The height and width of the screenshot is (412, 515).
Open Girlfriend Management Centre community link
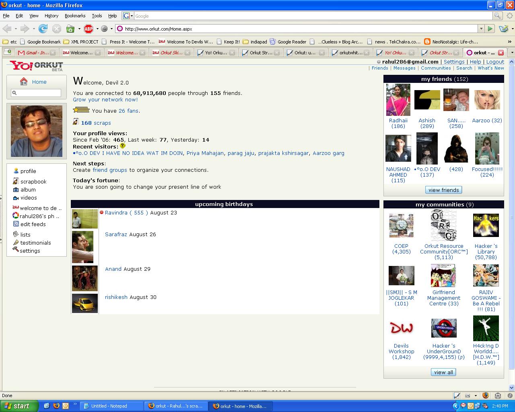coord(443,298)
